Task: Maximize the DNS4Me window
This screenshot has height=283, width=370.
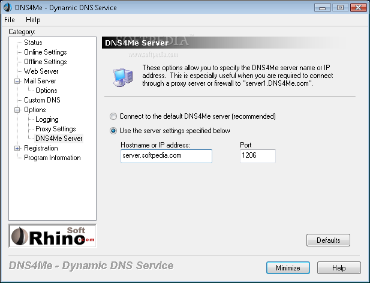Action: coord(340,8)
